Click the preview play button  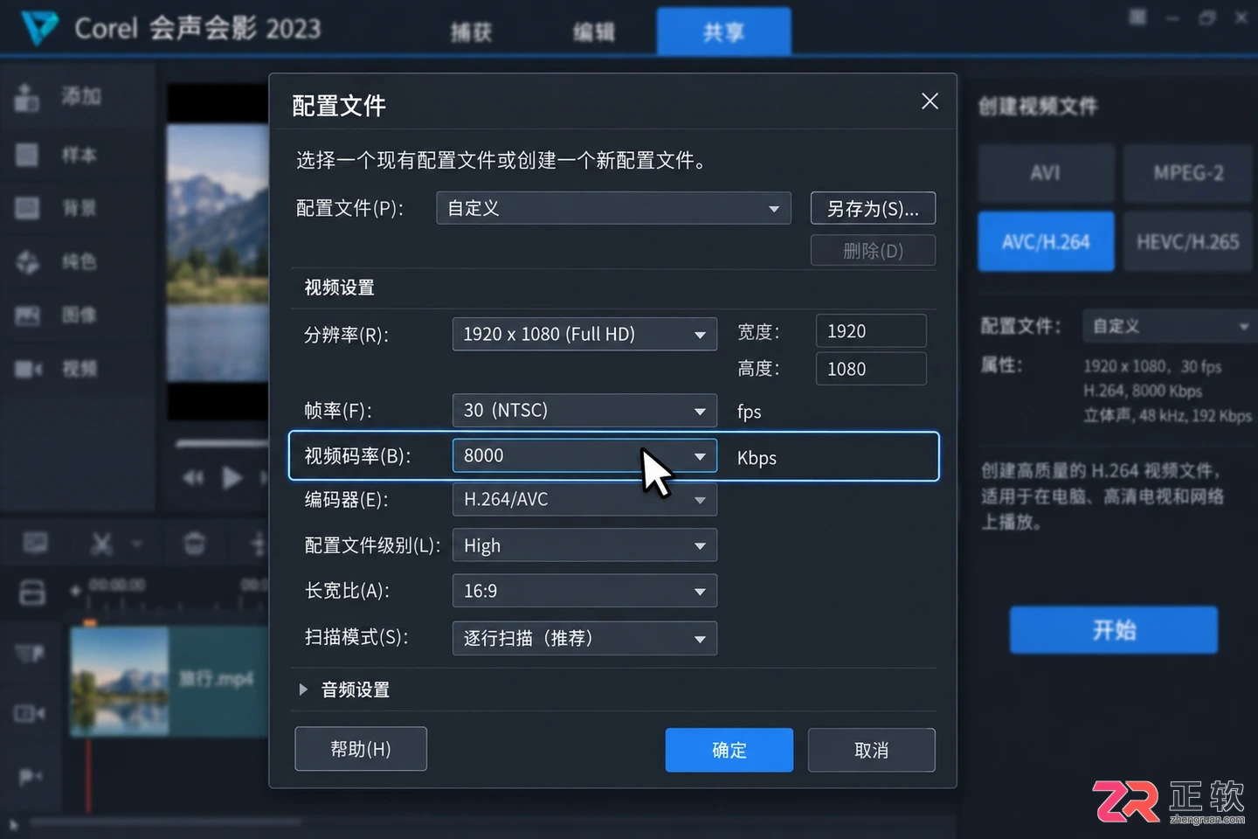(232, 478)
